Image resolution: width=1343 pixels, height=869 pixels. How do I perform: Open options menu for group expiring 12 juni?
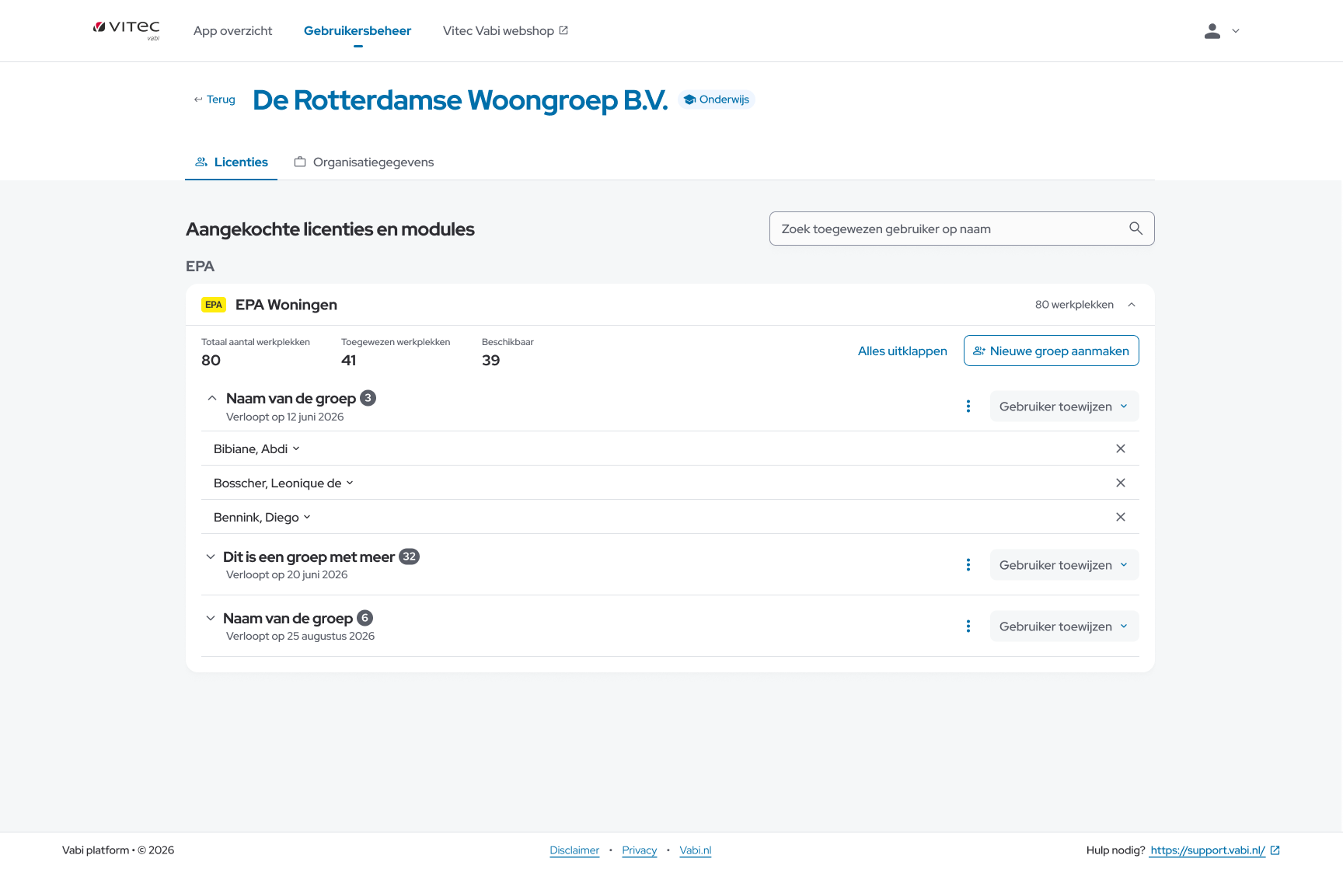click(968, 407)
